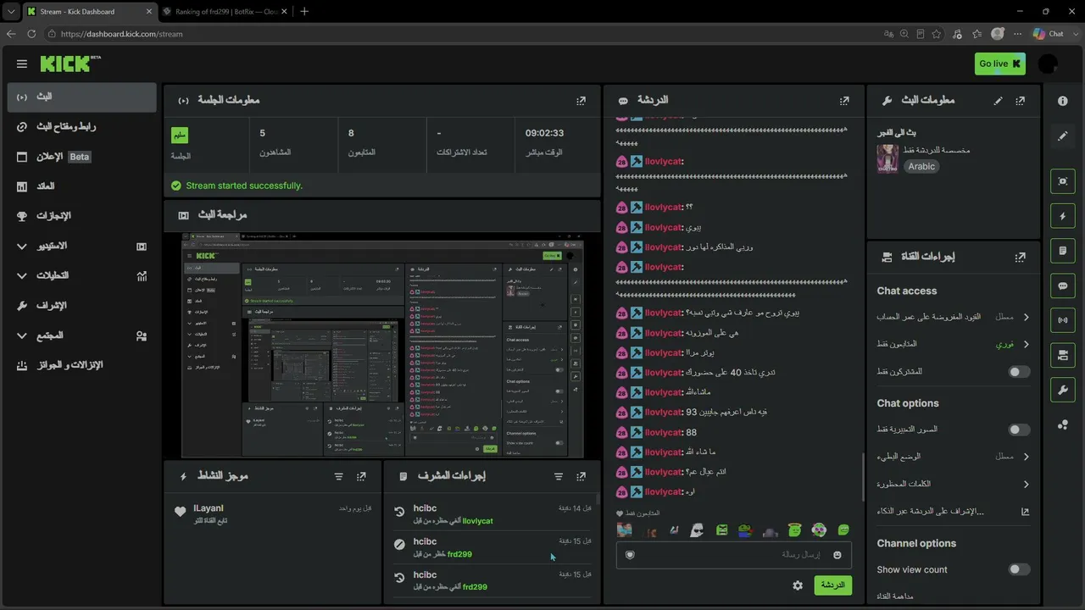
Task: Enable Show view count switch
Action: (x=1019, y=569)
